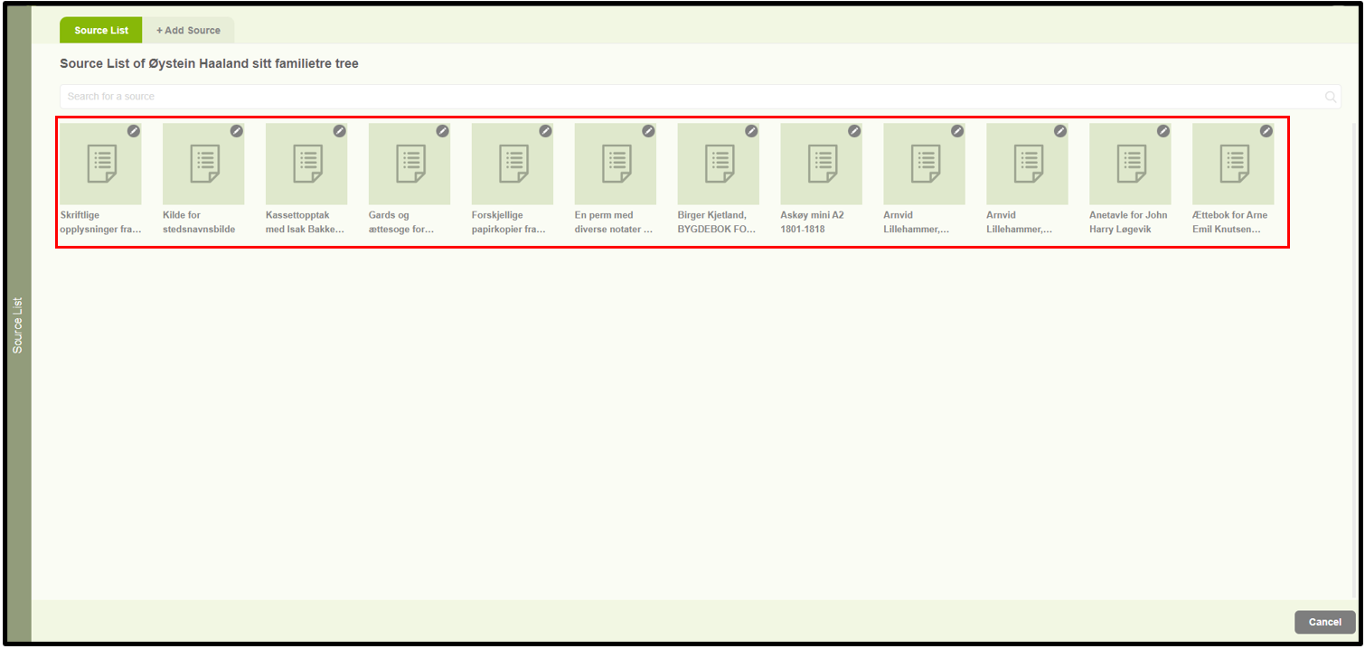Click edit icon on Forskjellige papirkopier source

click(x=546, y=131)
